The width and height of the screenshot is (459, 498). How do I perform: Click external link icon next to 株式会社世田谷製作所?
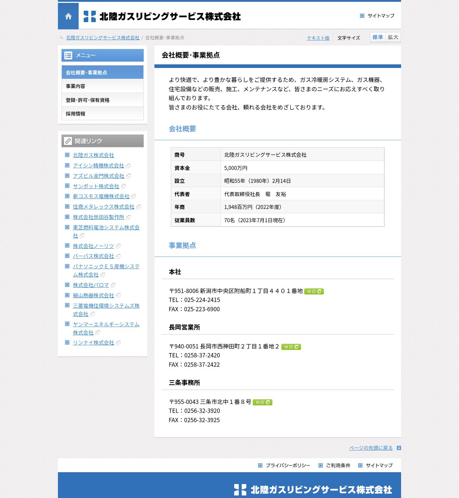129,218
